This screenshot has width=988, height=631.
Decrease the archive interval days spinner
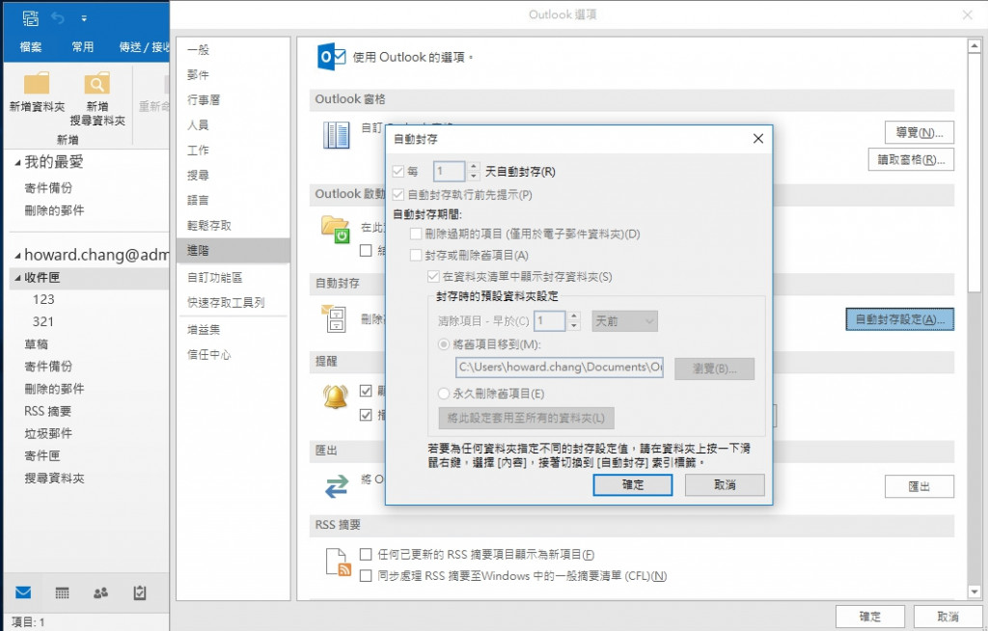click(475, 176)
